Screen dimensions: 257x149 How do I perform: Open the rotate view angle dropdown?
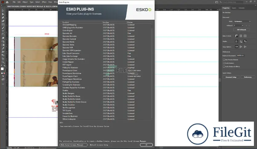(25, 148)
